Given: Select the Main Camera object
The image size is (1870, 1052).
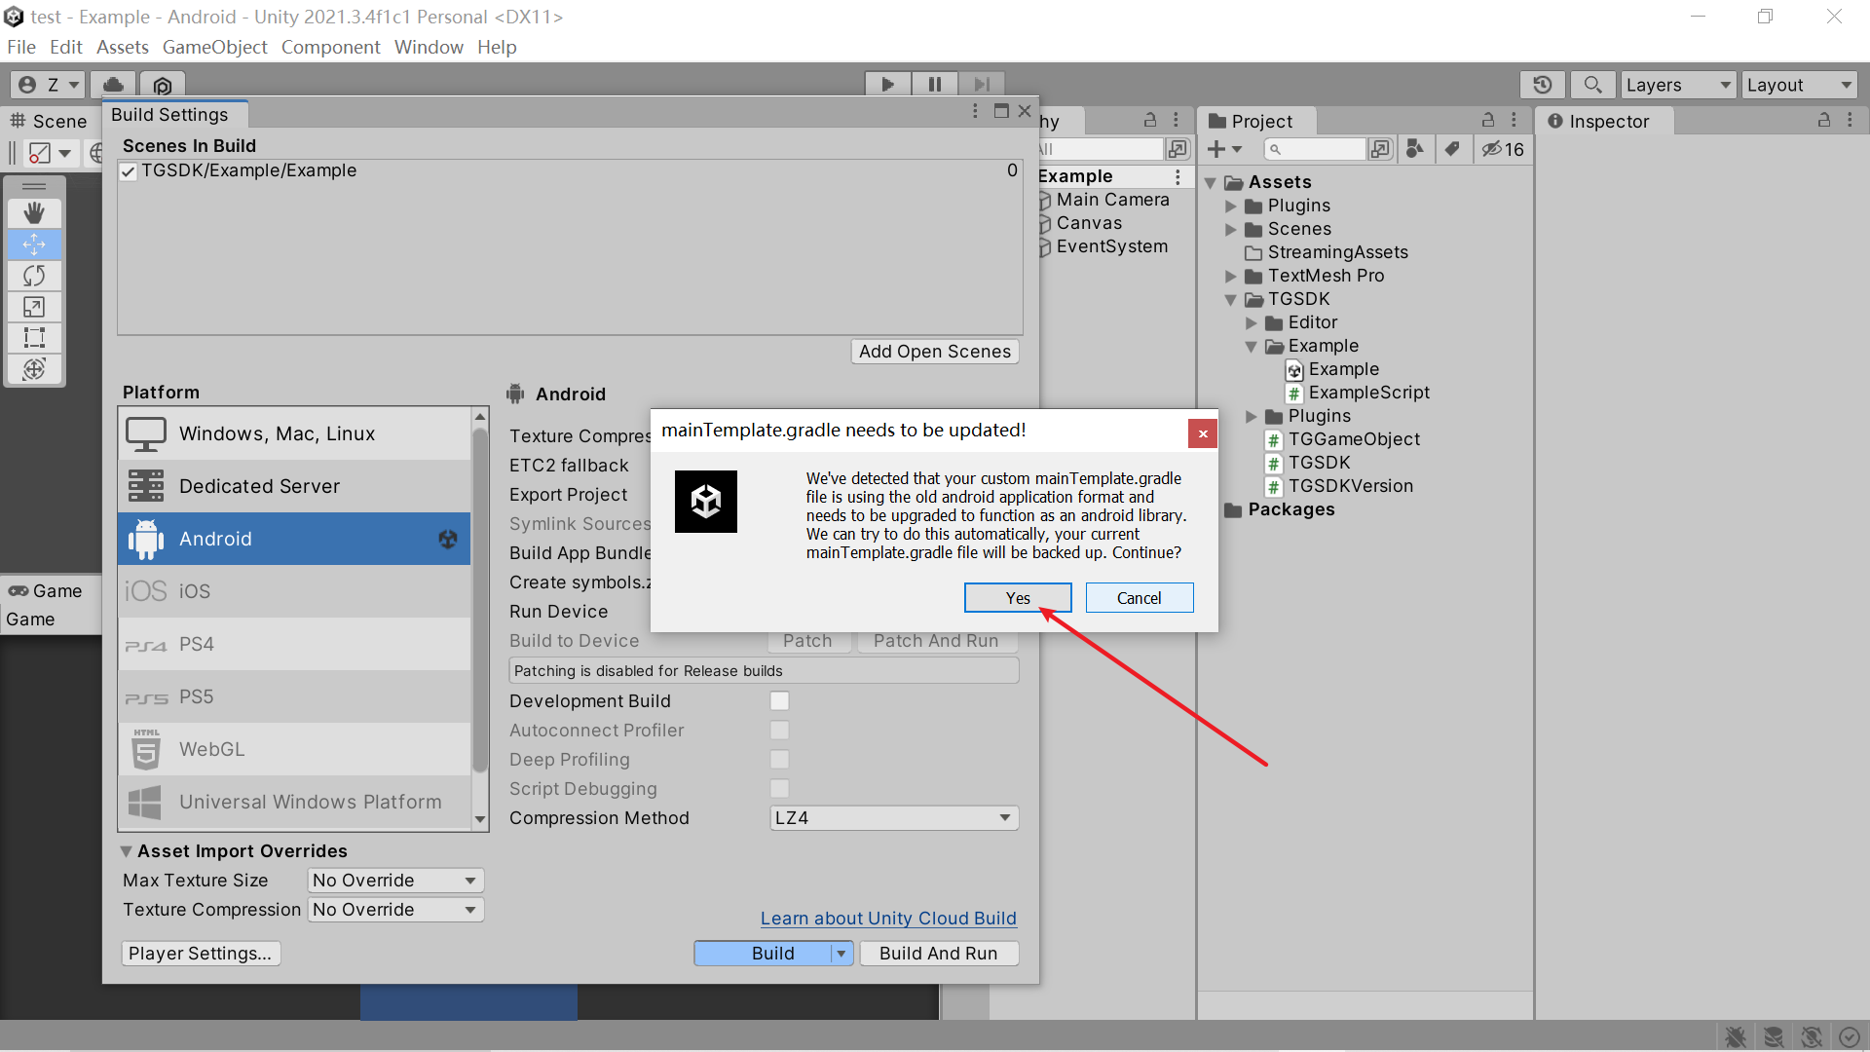Looking at the screenshot, I should 1112,200.
